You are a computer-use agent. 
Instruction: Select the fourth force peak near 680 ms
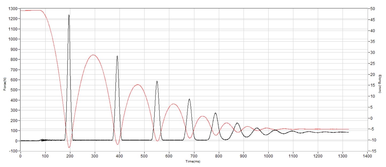tap(189, 99)
